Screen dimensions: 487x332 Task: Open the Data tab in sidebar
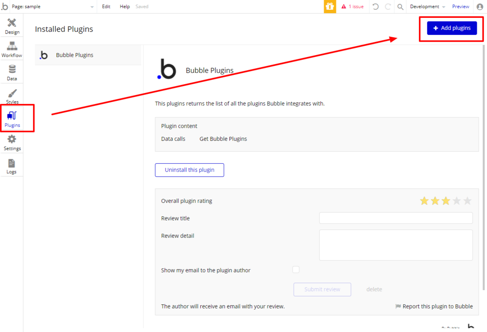[x=12, y=72]
